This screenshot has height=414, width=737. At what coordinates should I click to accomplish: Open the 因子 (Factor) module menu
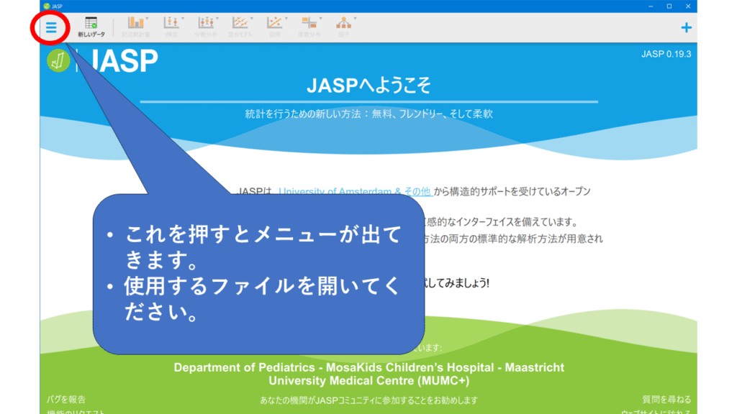pos(343,27)
